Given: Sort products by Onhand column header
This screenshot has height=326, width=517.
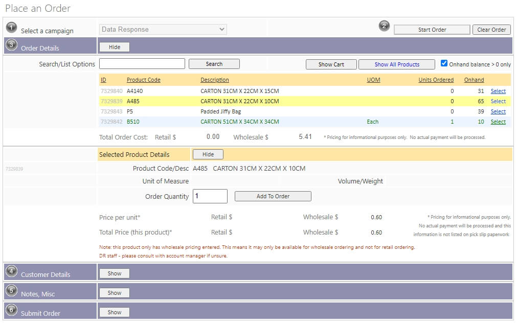Looking at the screenshot, I should click(x=474, y=80).
